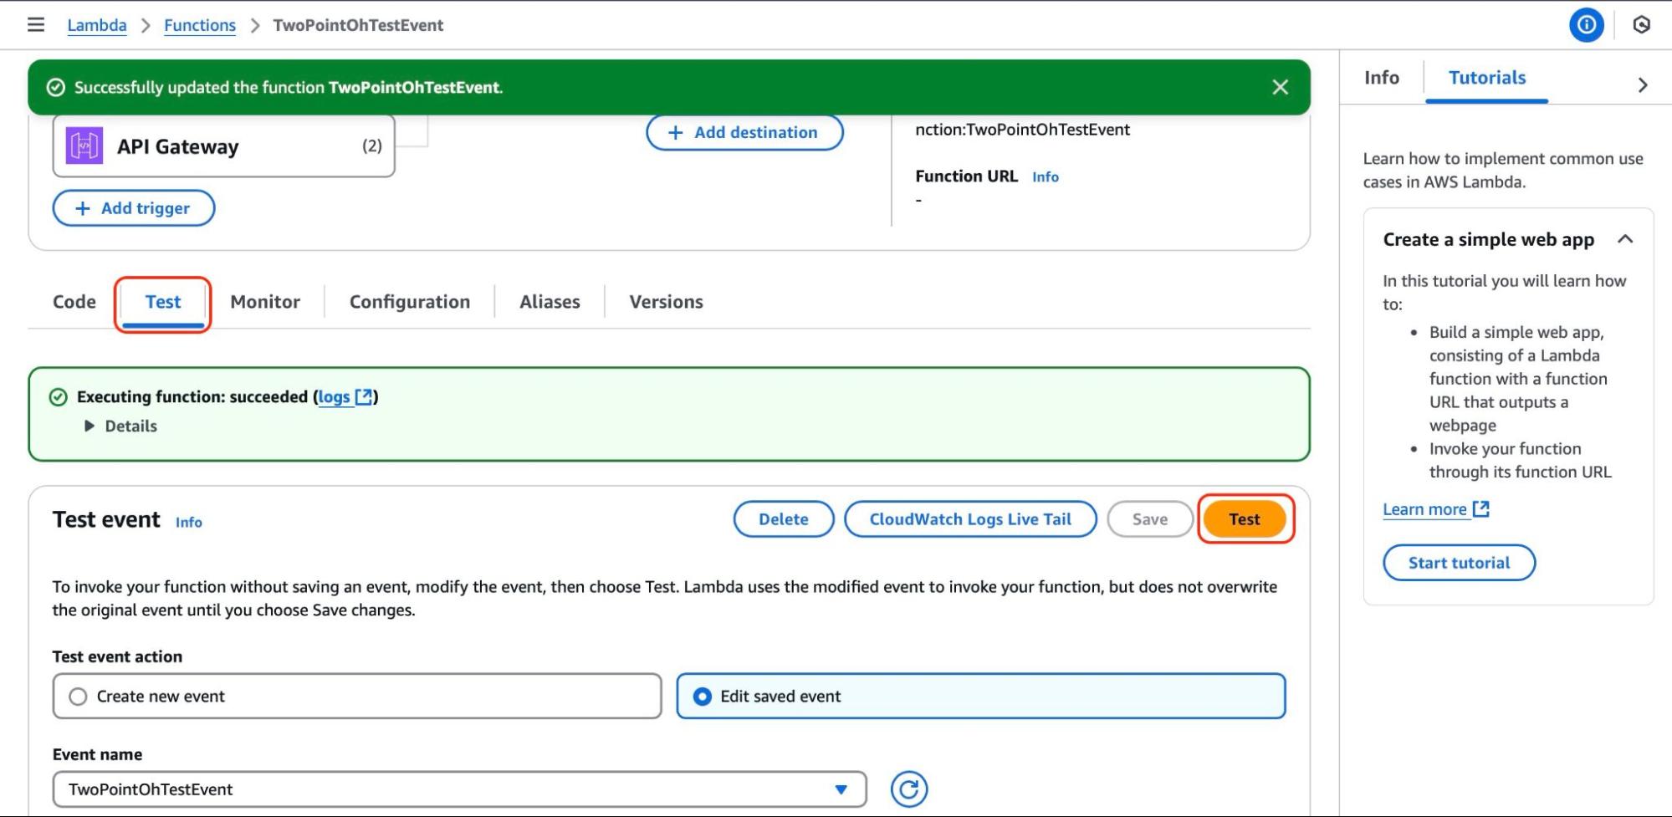Click the Add destination button
Image resolution: width=1672 pixels, height=817 pixels.
tap(744, 132)
